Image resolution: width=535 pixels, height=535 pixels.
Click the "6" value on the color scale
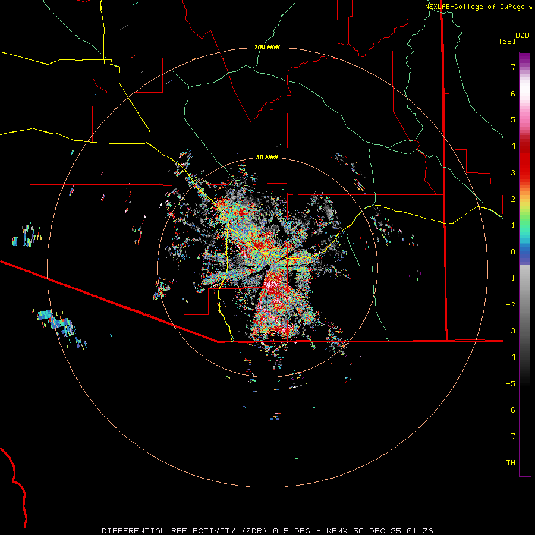pos(513,93)
